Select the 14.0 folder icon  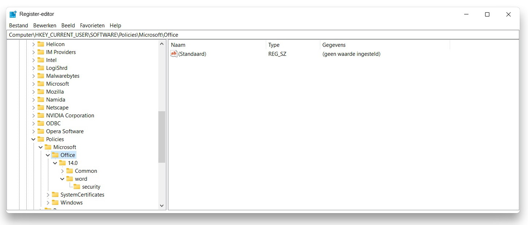(x=62, y=163)
